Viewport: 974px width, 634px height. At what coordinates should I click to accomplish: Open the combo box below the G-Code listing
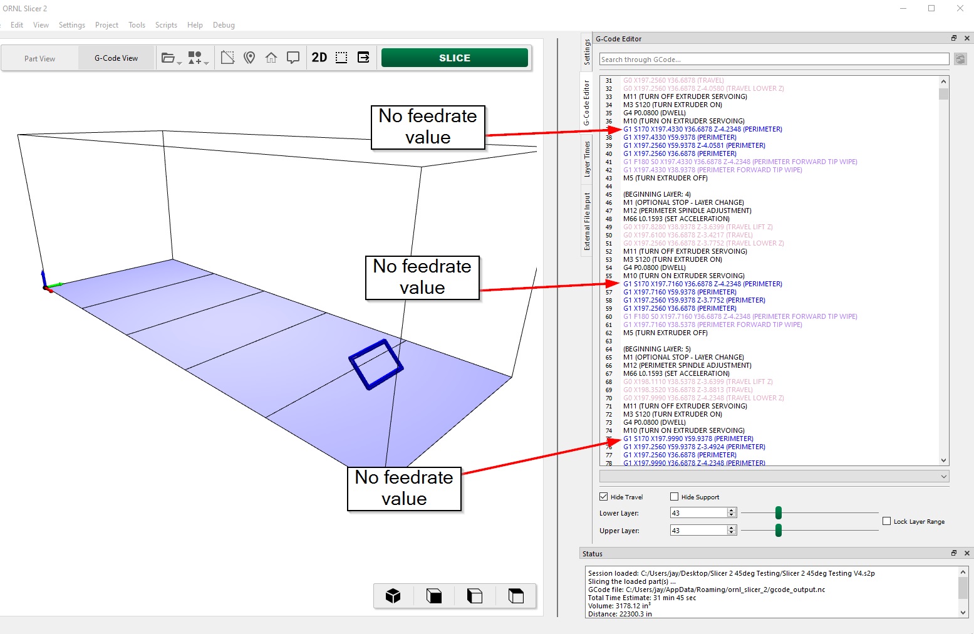pyautogui.click(x=774, y=477)
